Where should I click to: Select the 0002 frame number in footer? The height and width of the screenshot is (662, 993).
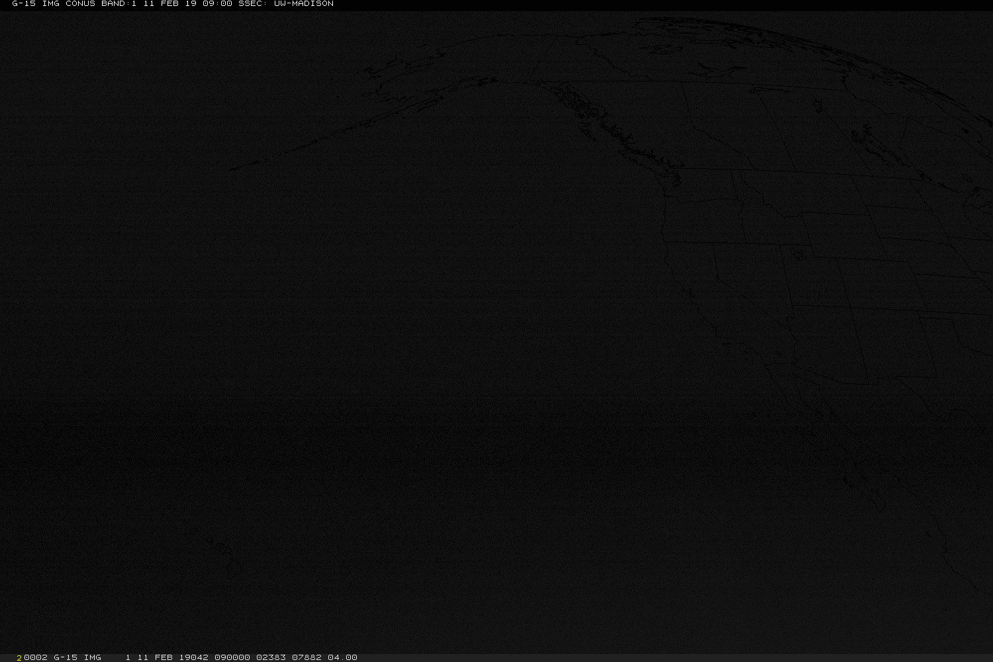click(36, 657)
